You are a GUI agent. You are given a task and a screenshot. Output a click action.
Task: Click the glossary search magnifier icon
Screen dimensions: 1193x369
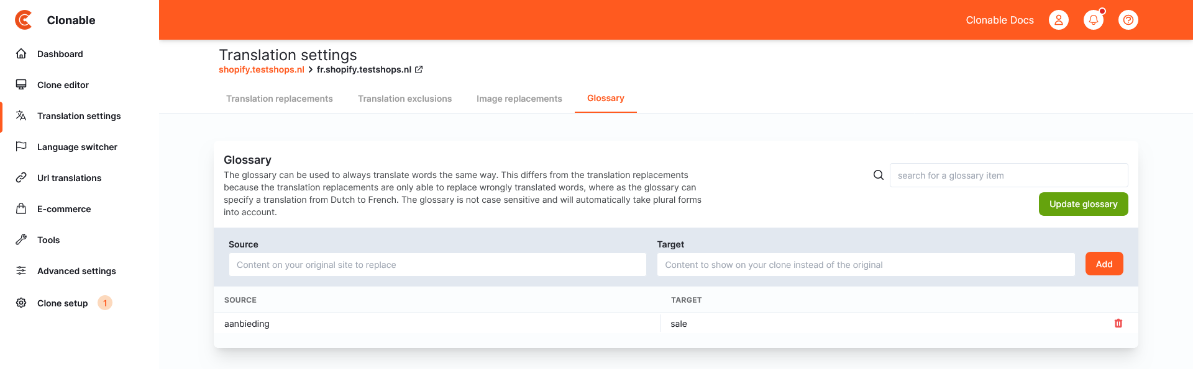879,175
